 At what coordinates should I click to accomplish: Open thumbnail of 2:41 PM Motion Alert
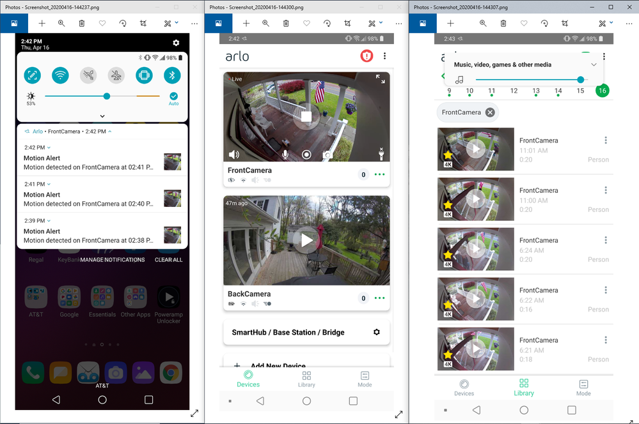point(173,199)
